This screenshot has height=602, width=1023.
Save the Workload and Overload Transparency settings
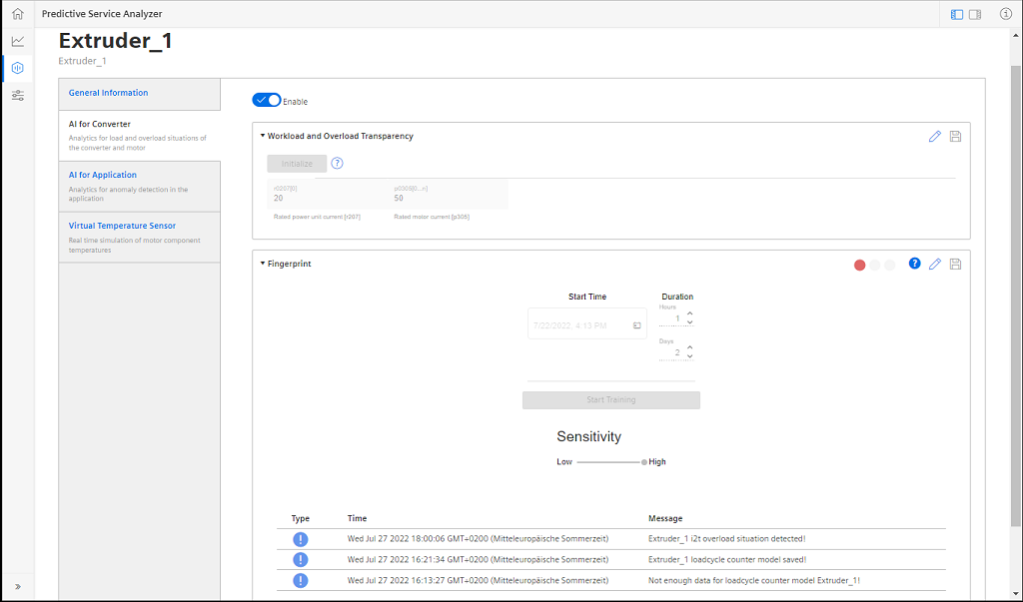click(955, 136)
